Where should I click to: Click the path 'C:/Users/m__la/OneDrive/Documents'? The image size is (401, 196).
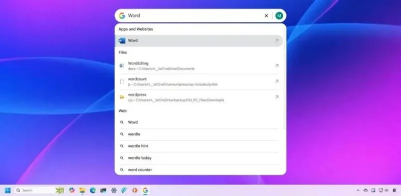[x=166, y=68]
